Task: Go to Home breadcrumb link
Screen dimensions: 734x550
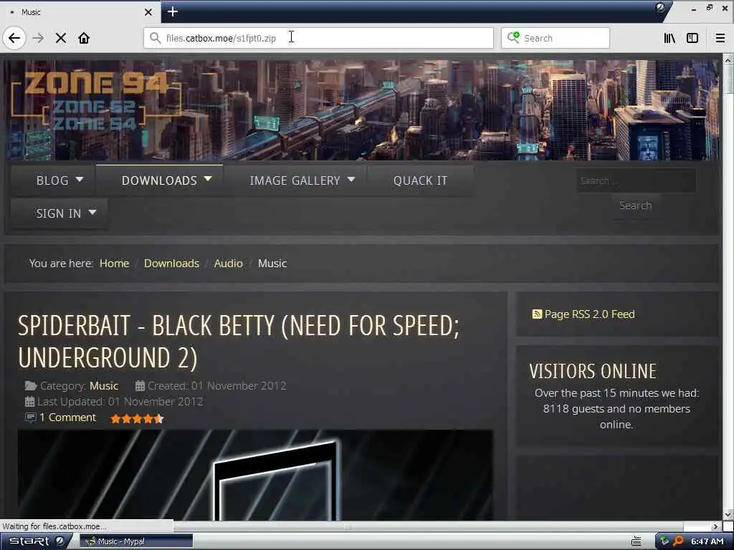Action: (x=114, y=264)
